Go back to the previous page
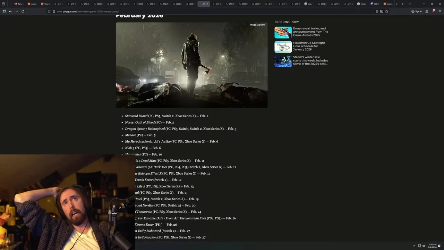Image resolution: width=444 pixels, height=250 pixels. pos(10,11)
